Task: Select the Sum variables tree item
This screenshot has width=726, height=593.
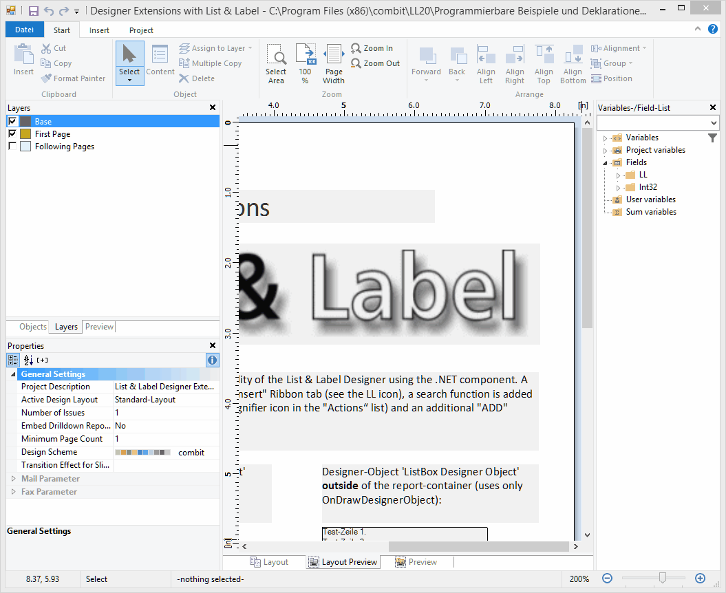Action: tap(651, 212)
